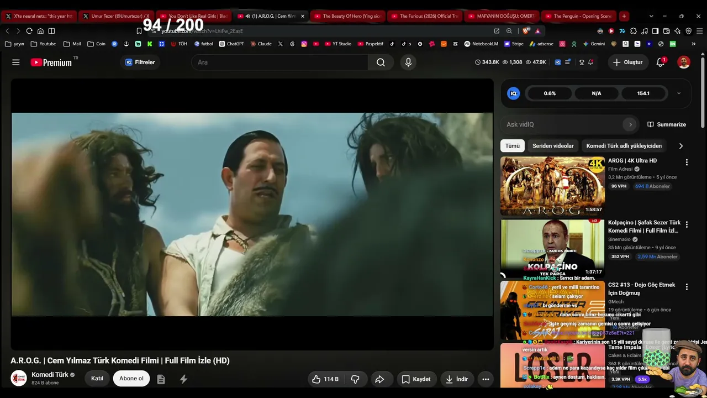Reload the page in the browser
The height and width of the screenshot is (398, 707).
(29, 31)
